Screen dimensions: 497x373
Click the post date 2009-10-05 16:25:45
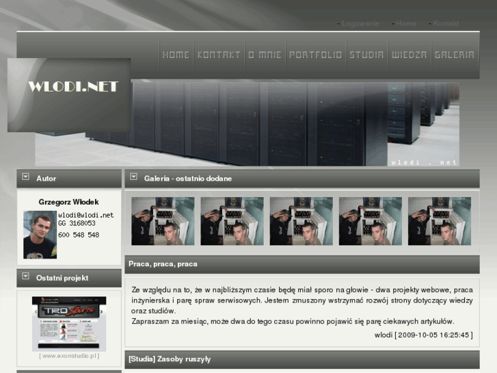click(x=433, y=335)
